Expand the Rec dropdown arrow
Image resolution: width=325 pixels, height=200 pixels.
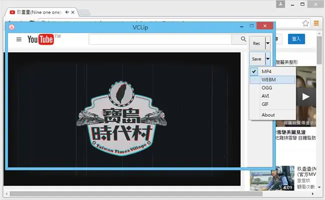[268, 43]
